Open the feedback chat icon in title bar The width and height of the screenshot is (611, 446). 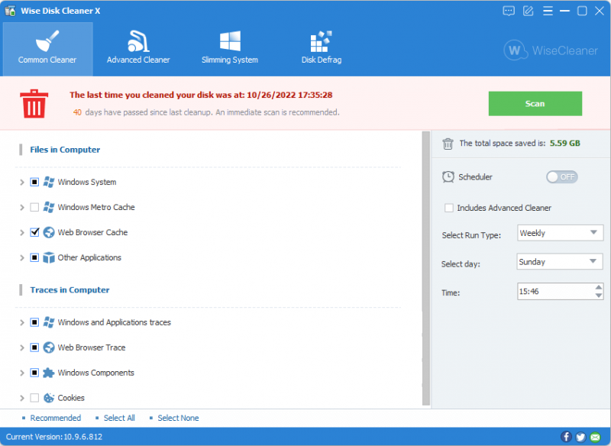(509, 11)
